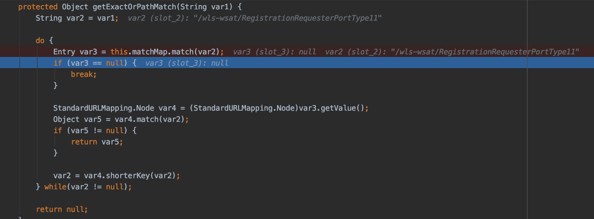Viewport: 594px width, 219px height.
Task: Click the 'do {' keyword line
Action: (45, 41)
